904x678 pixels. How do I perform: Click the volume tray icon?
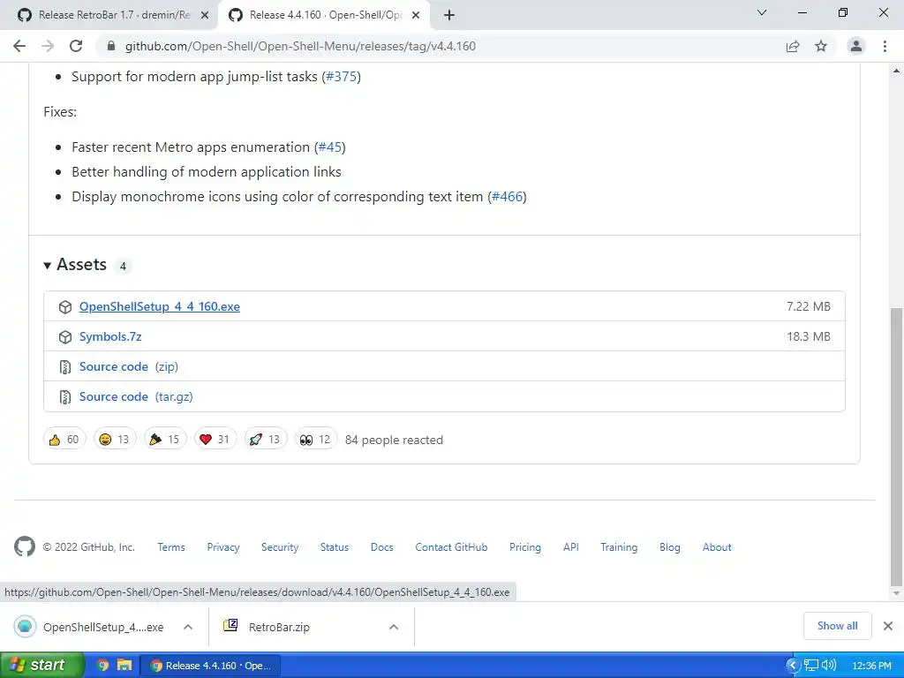tap(829, 666)
